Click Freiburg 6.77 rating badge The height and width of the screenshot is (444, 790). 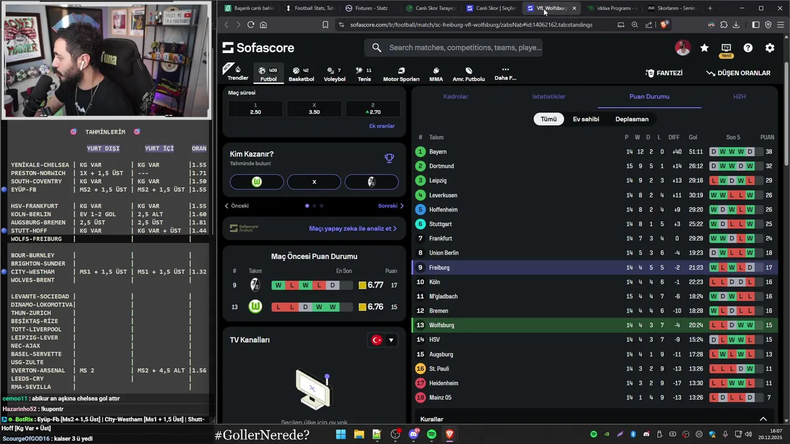tap(371, 286)
